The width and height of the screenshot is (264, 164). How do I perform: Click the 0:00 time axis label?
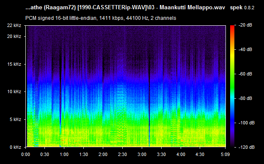tap(25, 154)
